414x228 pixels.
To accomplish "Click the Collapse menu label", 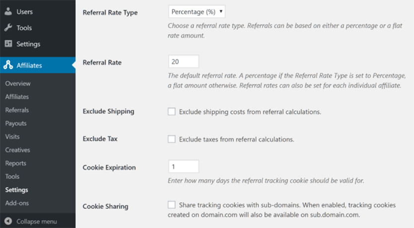I will click(x=37, y=222).
